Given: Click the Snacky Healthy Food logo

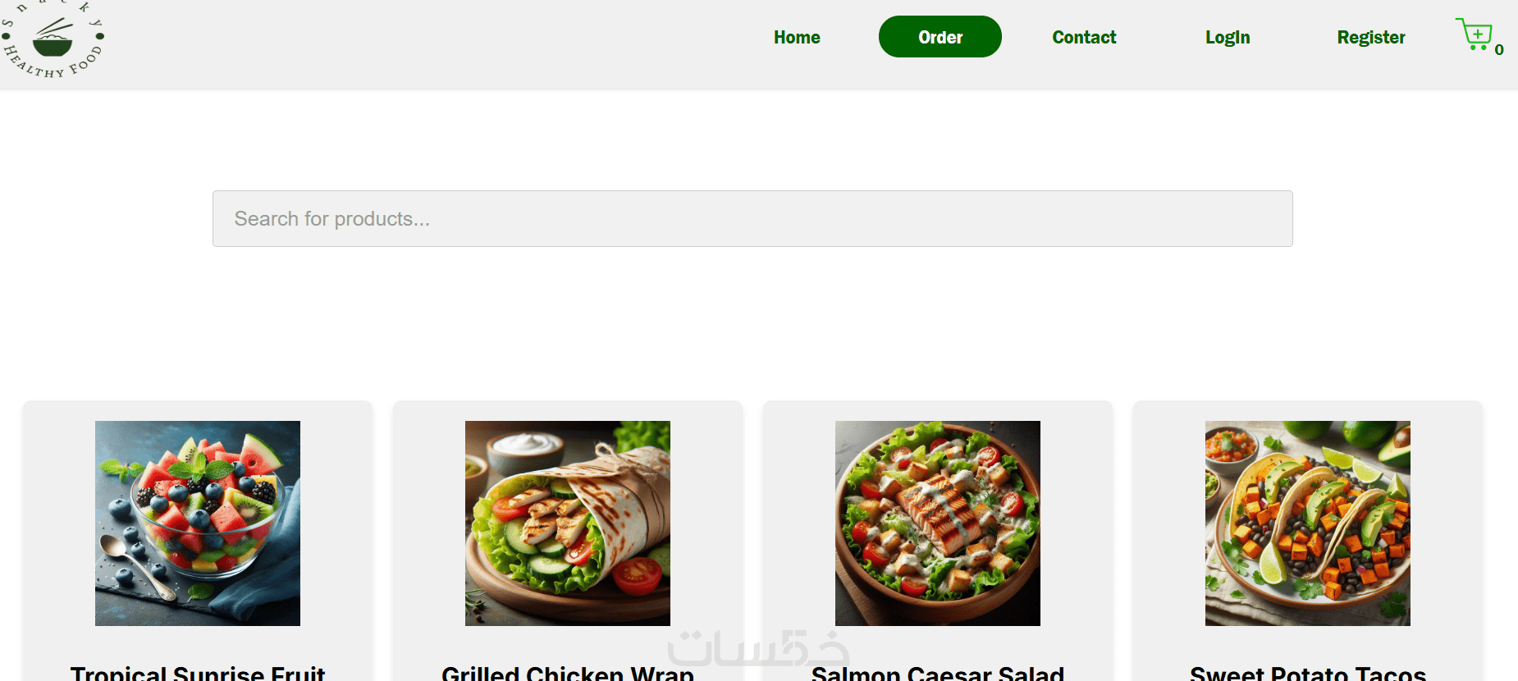Looking at the screenshot, I should [x=53, y=39].
